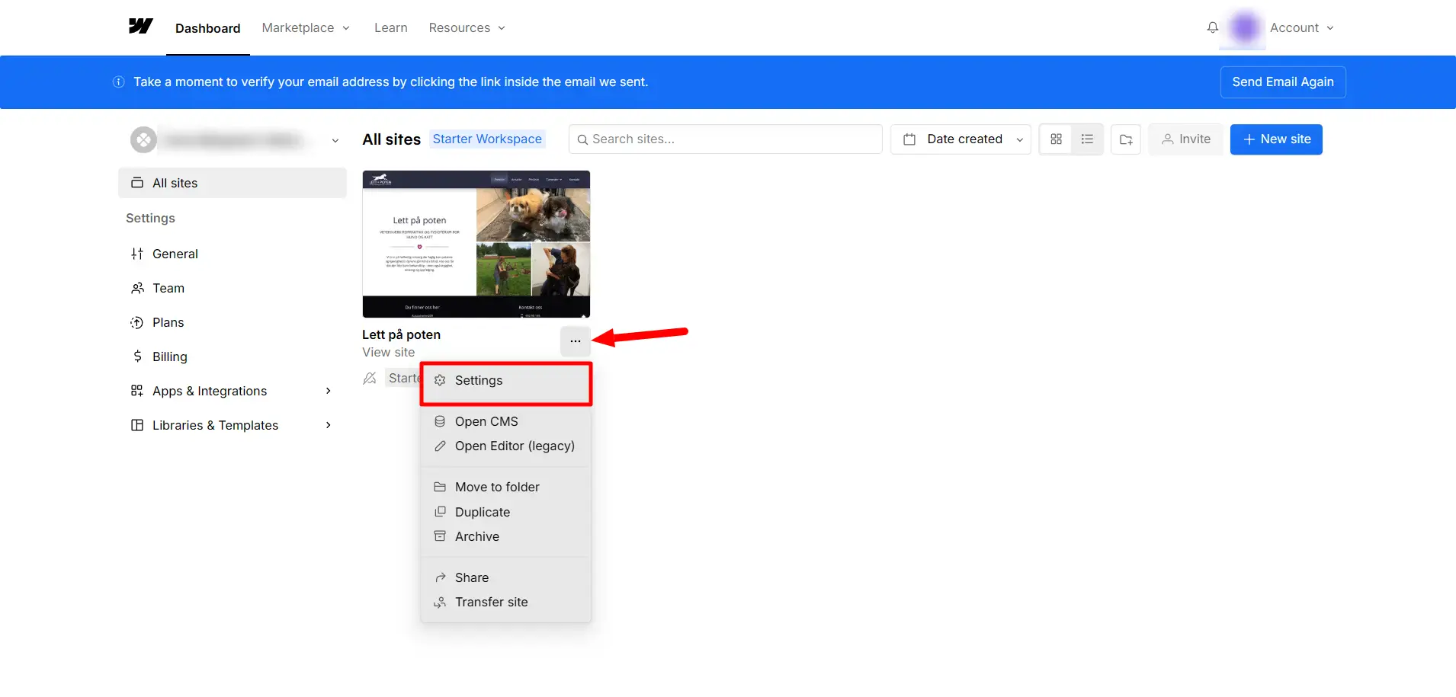Click the not-published icon under site
The height and width of the screenshot is (697, 1456).
click(x=370, y=378)
